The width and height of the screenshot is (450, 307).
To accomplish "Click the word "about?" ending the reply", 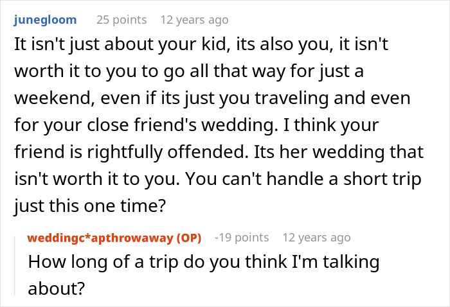I will [56, 288].
